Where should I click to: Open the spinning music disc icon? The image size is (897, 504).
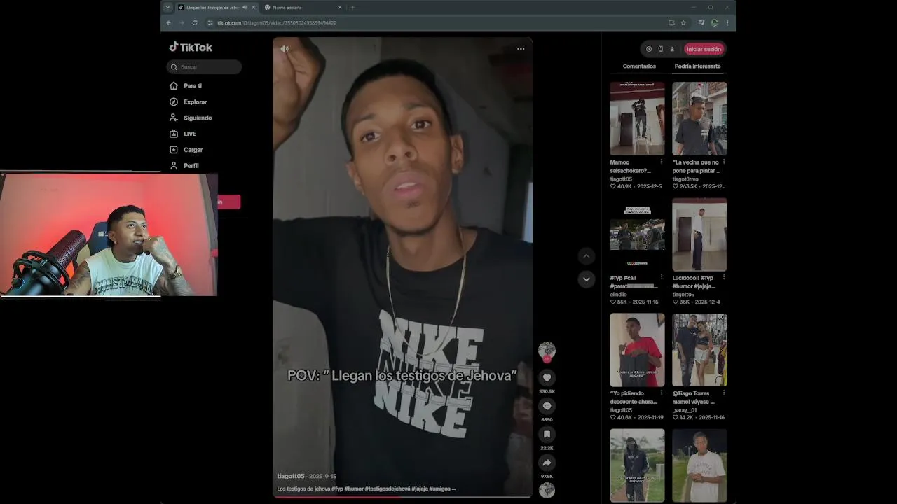coord(547,490)
